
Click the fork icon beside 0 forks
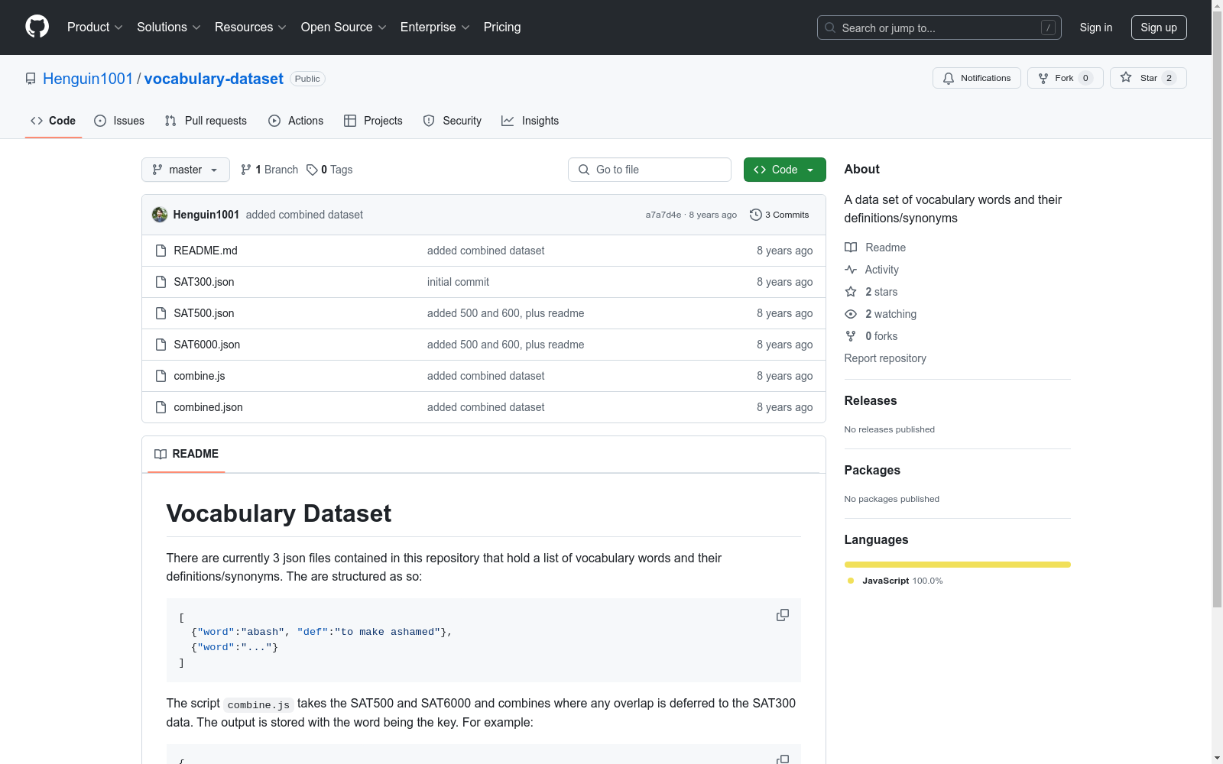[851, 336]
